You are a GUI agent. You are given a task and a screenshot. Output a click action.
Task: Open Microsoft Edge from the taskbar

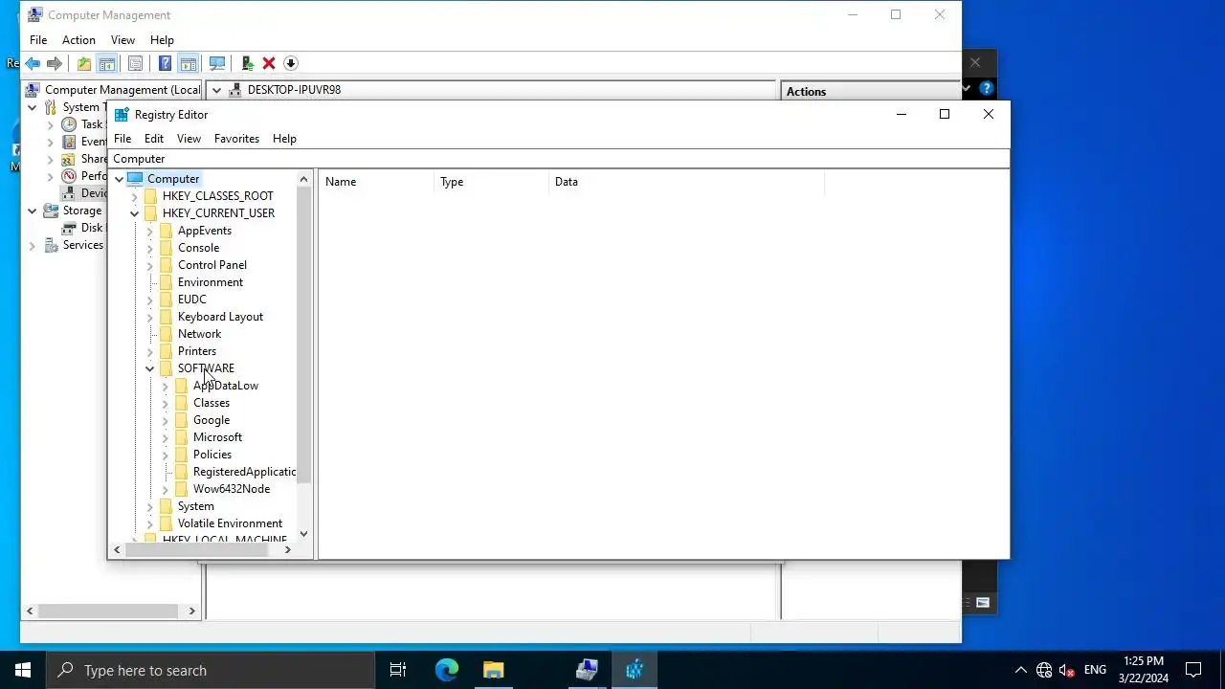click(x=447, y=670)
